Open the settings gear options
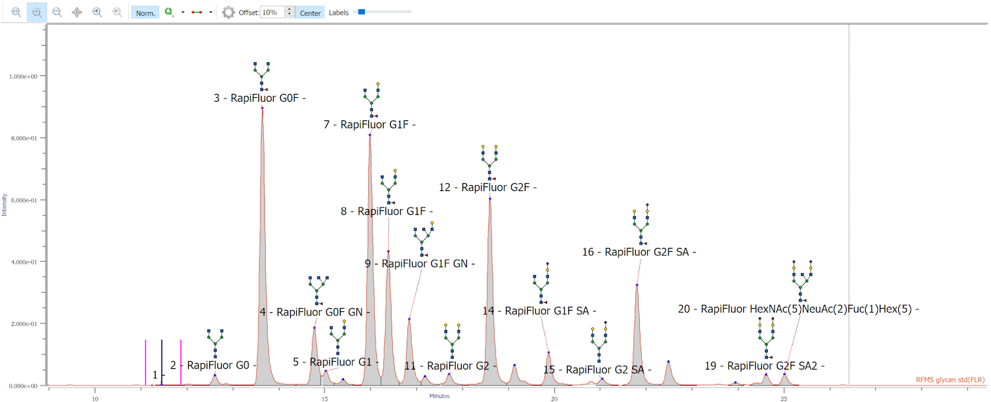This screenshot has height=402, width=991. tap(229, 13)
